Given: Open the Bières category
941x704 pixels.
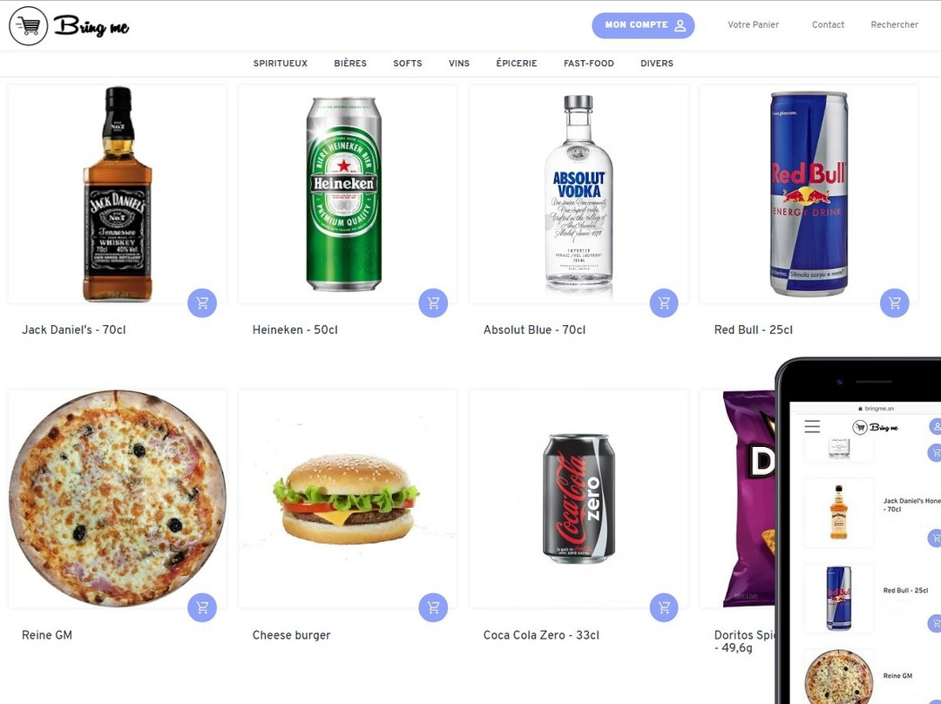Looking at the screenshot, I should pos(350,63).
